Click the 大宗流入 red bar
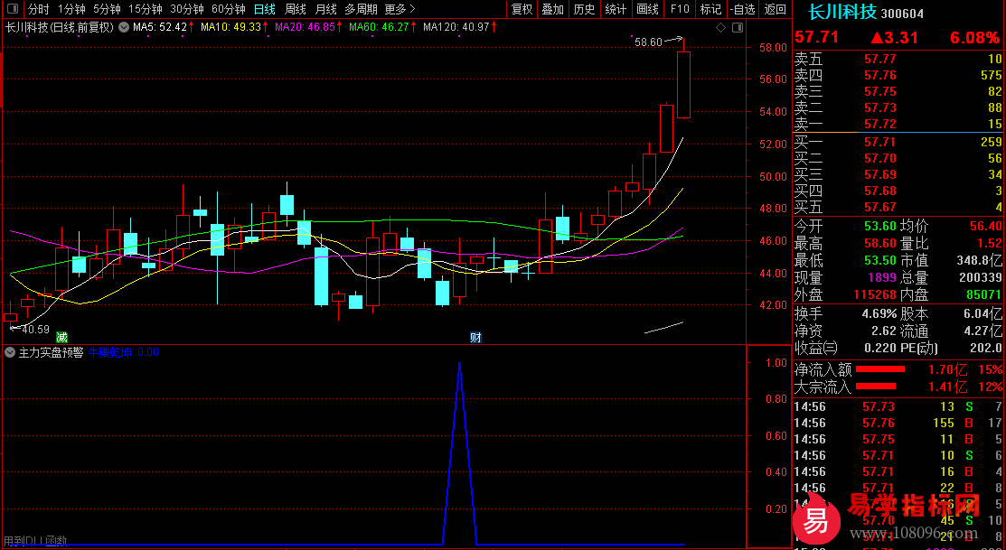Screen dimensions: 1006x550 point(877,386)
